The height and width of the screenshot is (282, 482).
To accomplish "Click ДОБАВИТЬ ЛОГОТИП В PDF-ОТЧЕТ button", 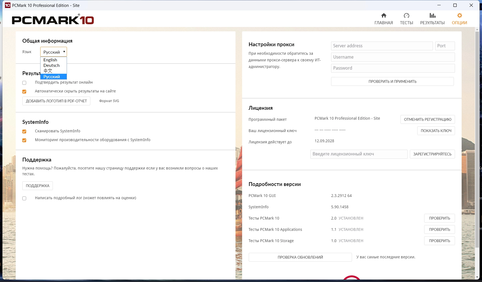I will pyautogui.click(x=56, y=101).
